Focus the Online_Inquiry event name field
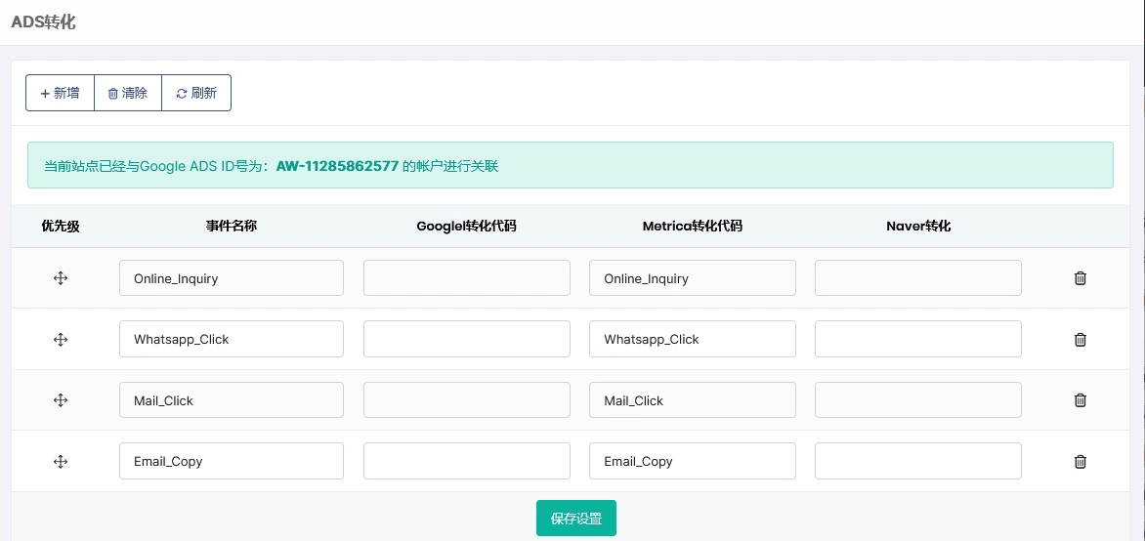1145x541 pixels. click(232, 278)
